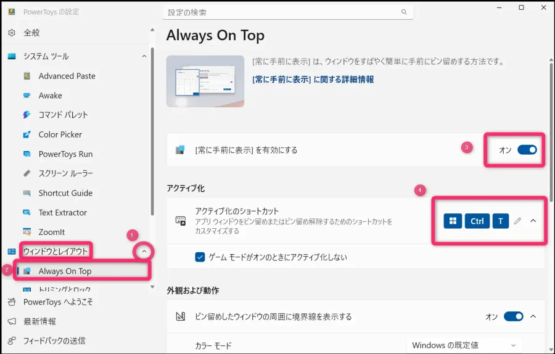Collapse the 境界線を表示する section chevron
Screen dimensions: 555x354
[533, 316]
